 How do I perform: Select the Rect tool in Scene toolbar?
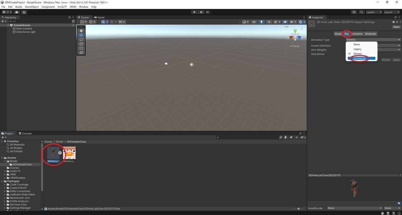click(x=81, y=48)
